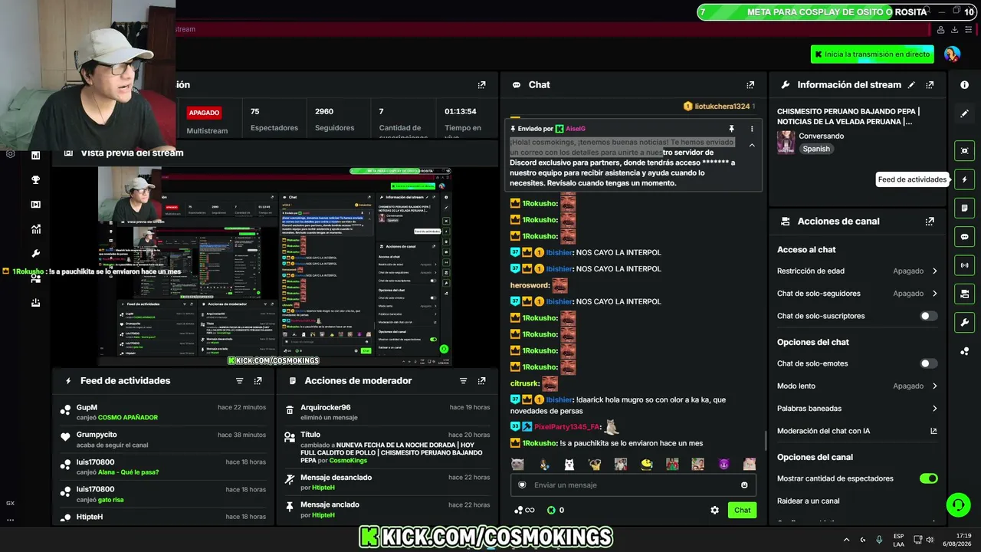This screenshot has width=981, height=552.
Task: Toggle the broadcast signal sidebar icon
Action: pyautogui.click(x=964, y=265)
